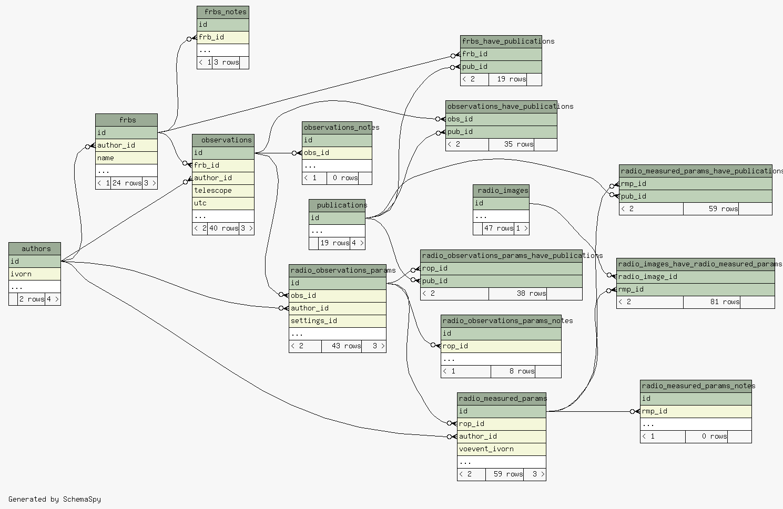Screen dimensions: 783x509
Task: Select ivorn column in authors table
Action: tap(35, 274)
